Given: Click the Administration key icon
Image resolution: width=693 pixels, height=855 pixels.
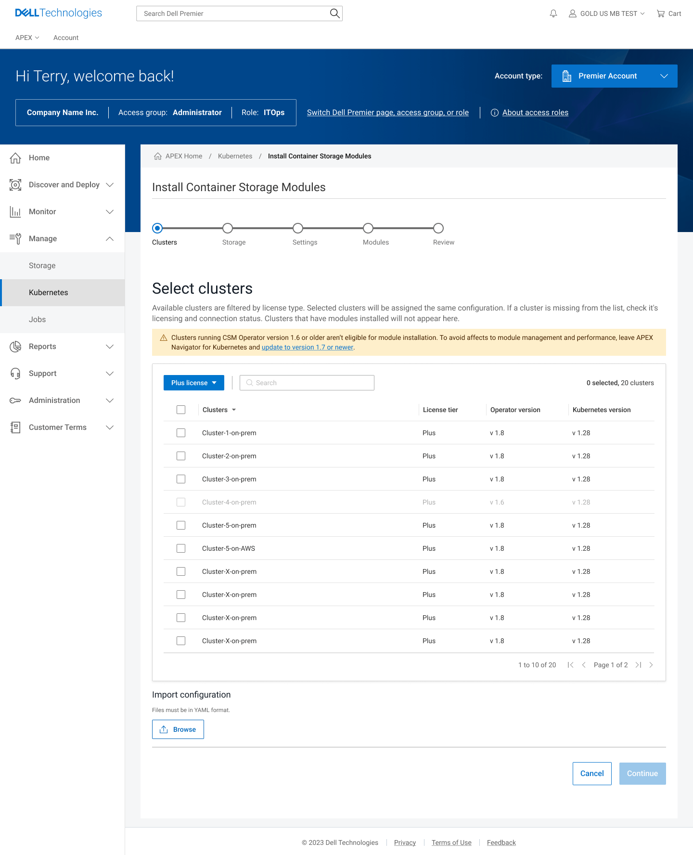Looking at the screenshot, I should [x=15, y=401].
